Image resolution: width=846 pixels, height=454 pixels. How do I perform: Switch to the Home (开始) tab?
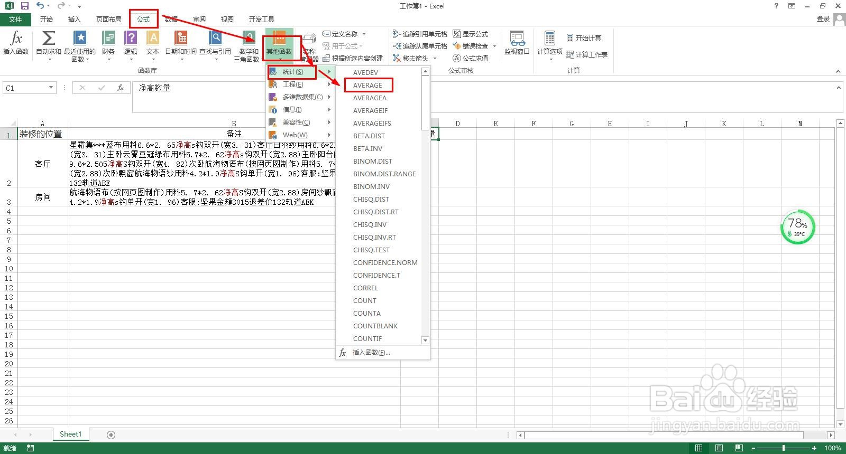point(46,19)
